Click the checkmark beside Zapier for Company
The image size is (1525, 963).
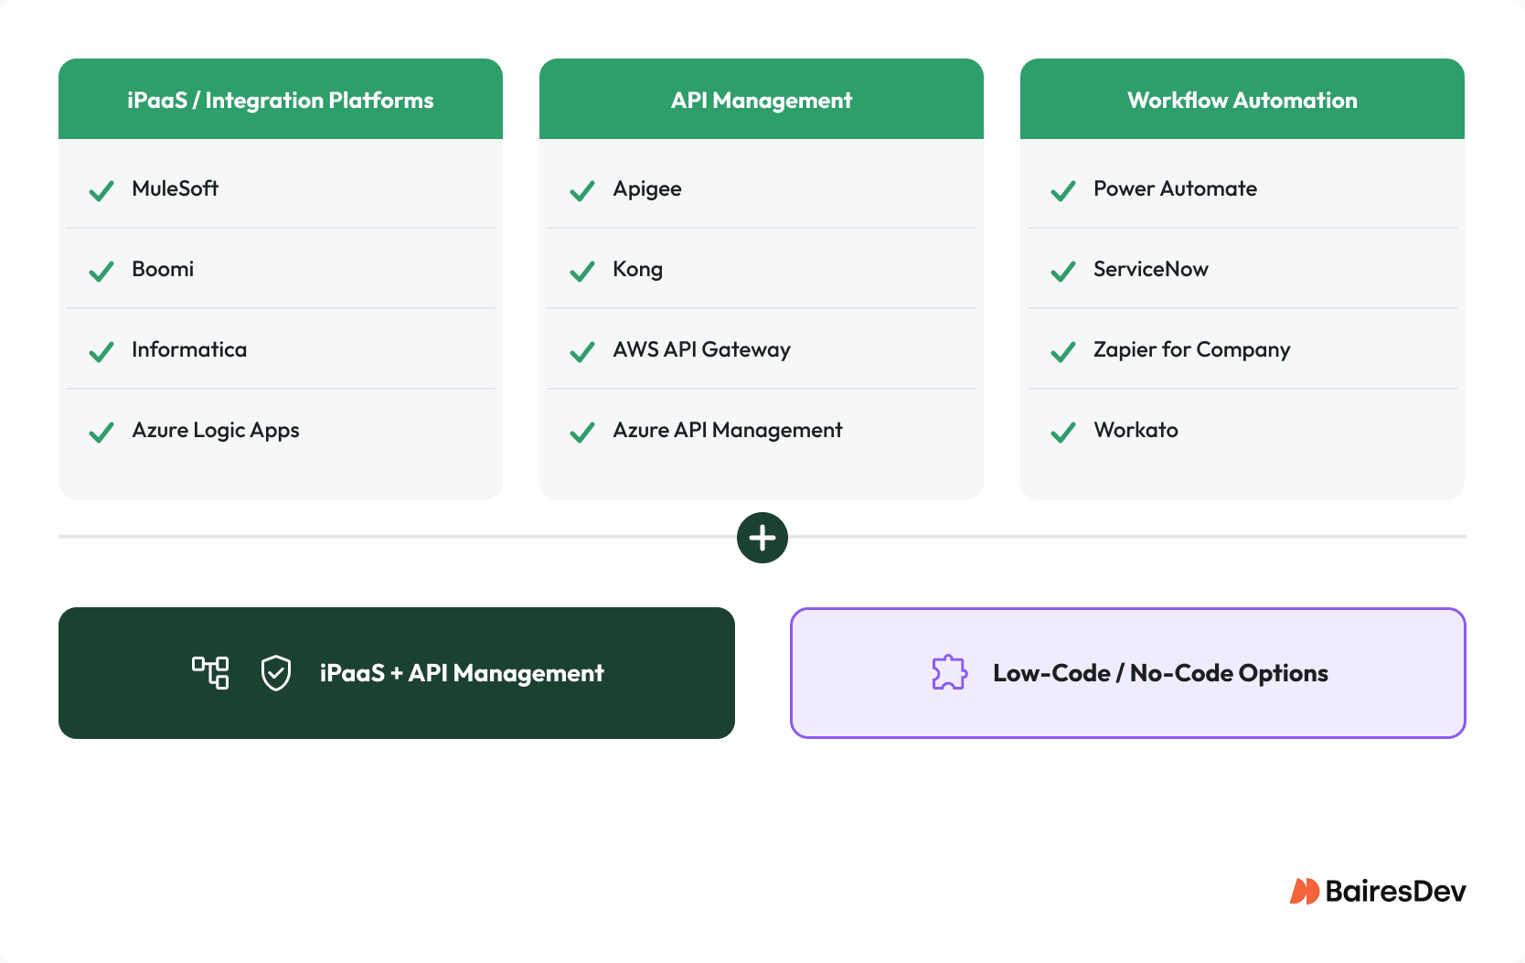(1063, 351)
